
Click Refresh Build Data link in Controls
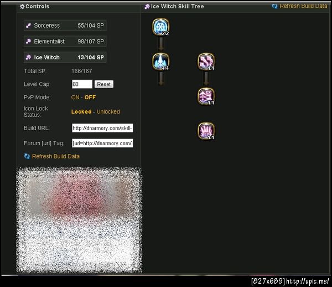[x=56, y=156]
